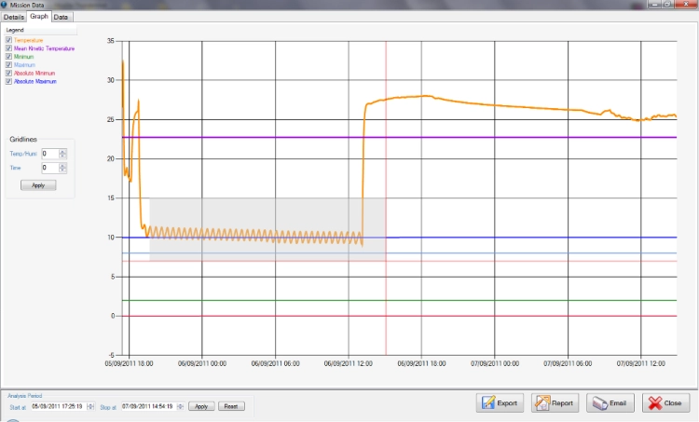This screenshot has width=699, height=422.
Task: Click the Temp/Hum gridlines value field
Action: (48, 154)
